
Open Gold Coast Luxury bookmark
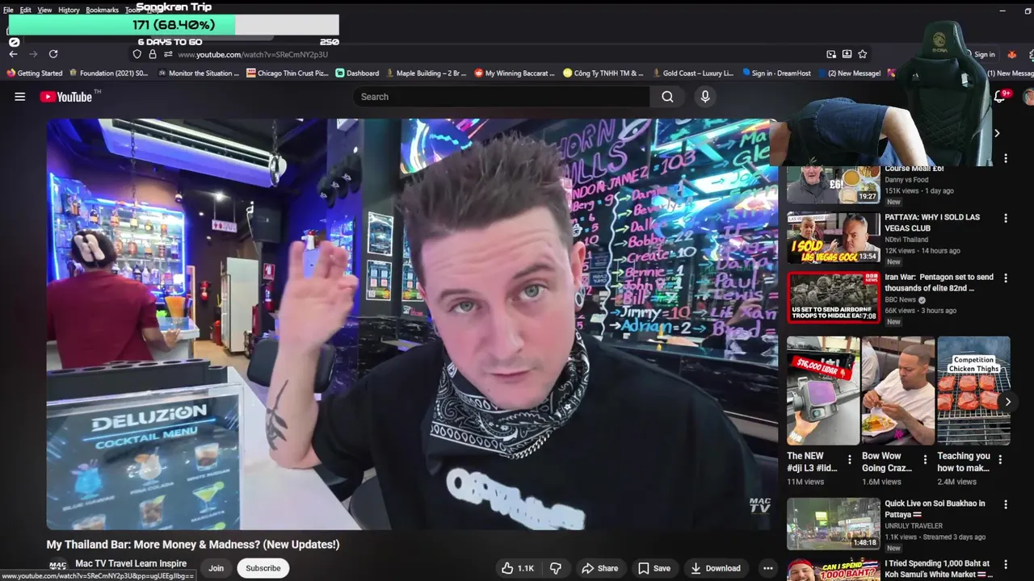(x=693, y=73)
